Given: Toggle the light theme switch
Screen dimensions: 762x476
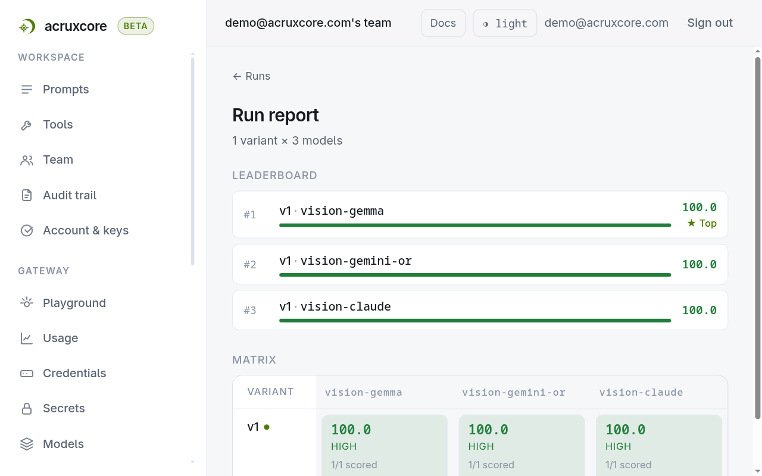Looking at the screenshot, I should [x=505, y=23].
